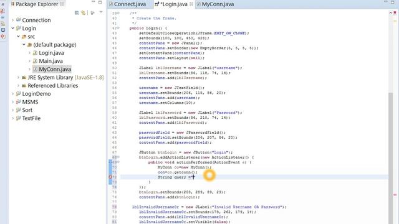This screenshot has width=399, height=224.
Task: Click the Referenced Libraries icon
Action: [x=24, y=86]
